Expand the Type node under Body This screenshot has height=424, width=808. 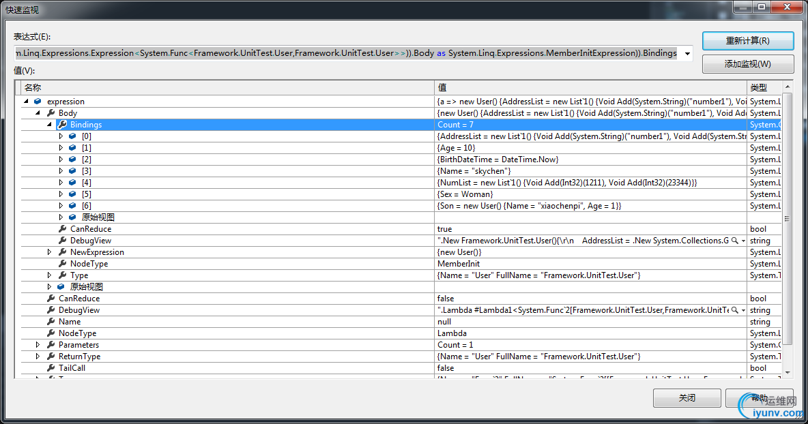point(49,275)
